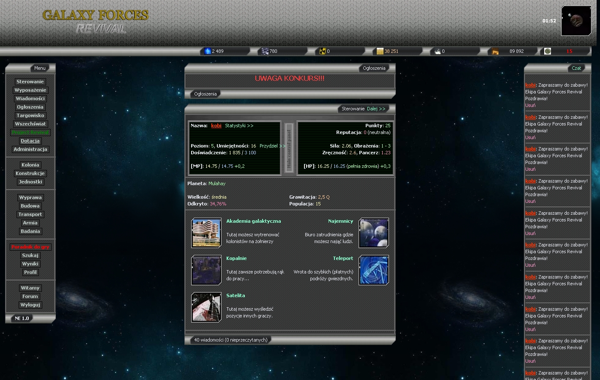Screen dimensions: 600x380
Task: Open Armia menu item
Action: coord(30,223)
